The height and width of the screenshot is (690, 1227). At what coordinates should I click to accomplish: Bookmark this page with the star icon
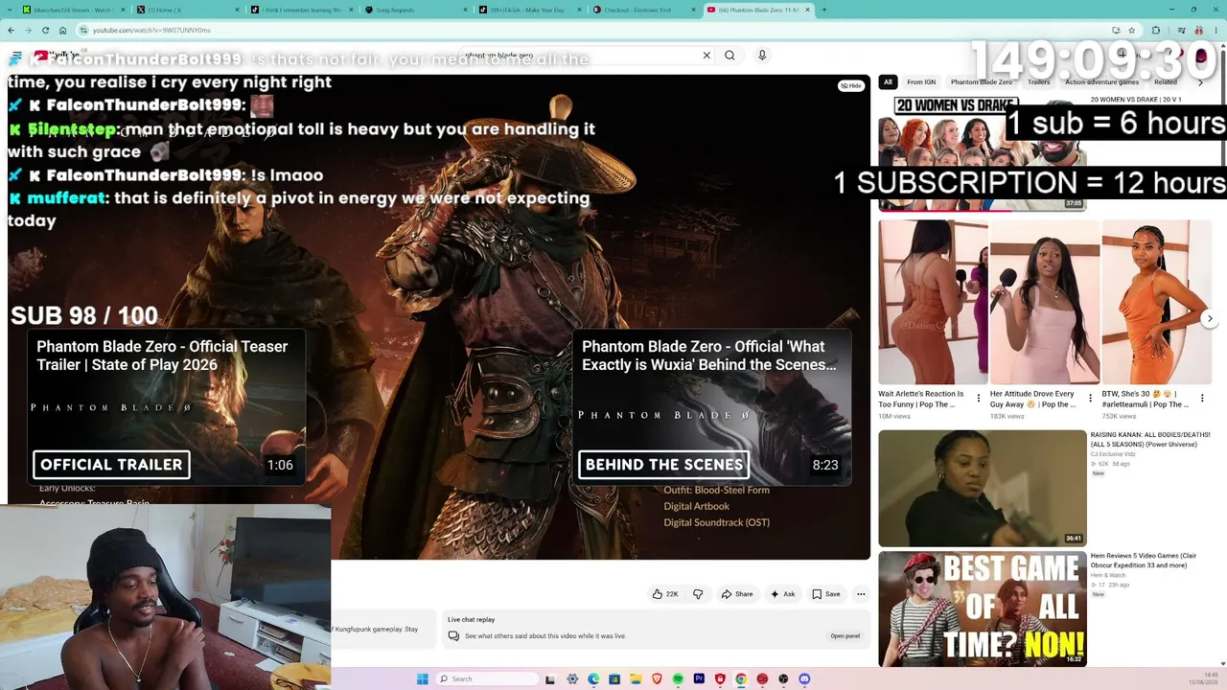tap(1132, 30)
